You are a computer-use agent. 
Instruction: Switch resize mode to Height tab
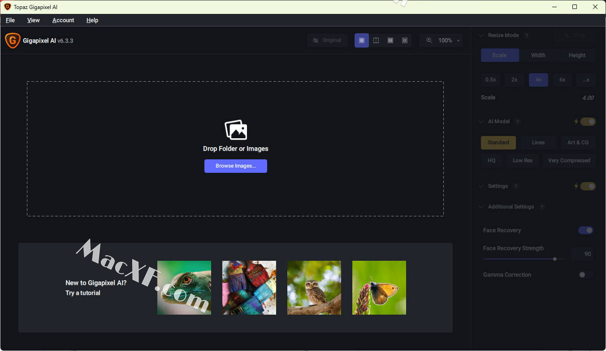tap(577, 55)
